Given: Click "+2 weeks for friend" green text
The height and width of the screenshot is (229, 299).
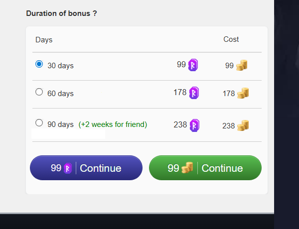Looking at the screenshot, I should 113,124.
